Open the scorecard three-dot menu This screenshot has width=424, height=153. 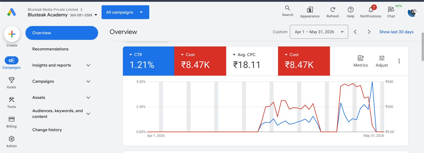coord(399,61)
